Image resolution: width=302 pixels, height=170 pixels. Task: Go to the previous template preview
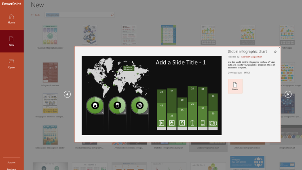[67, 94]
